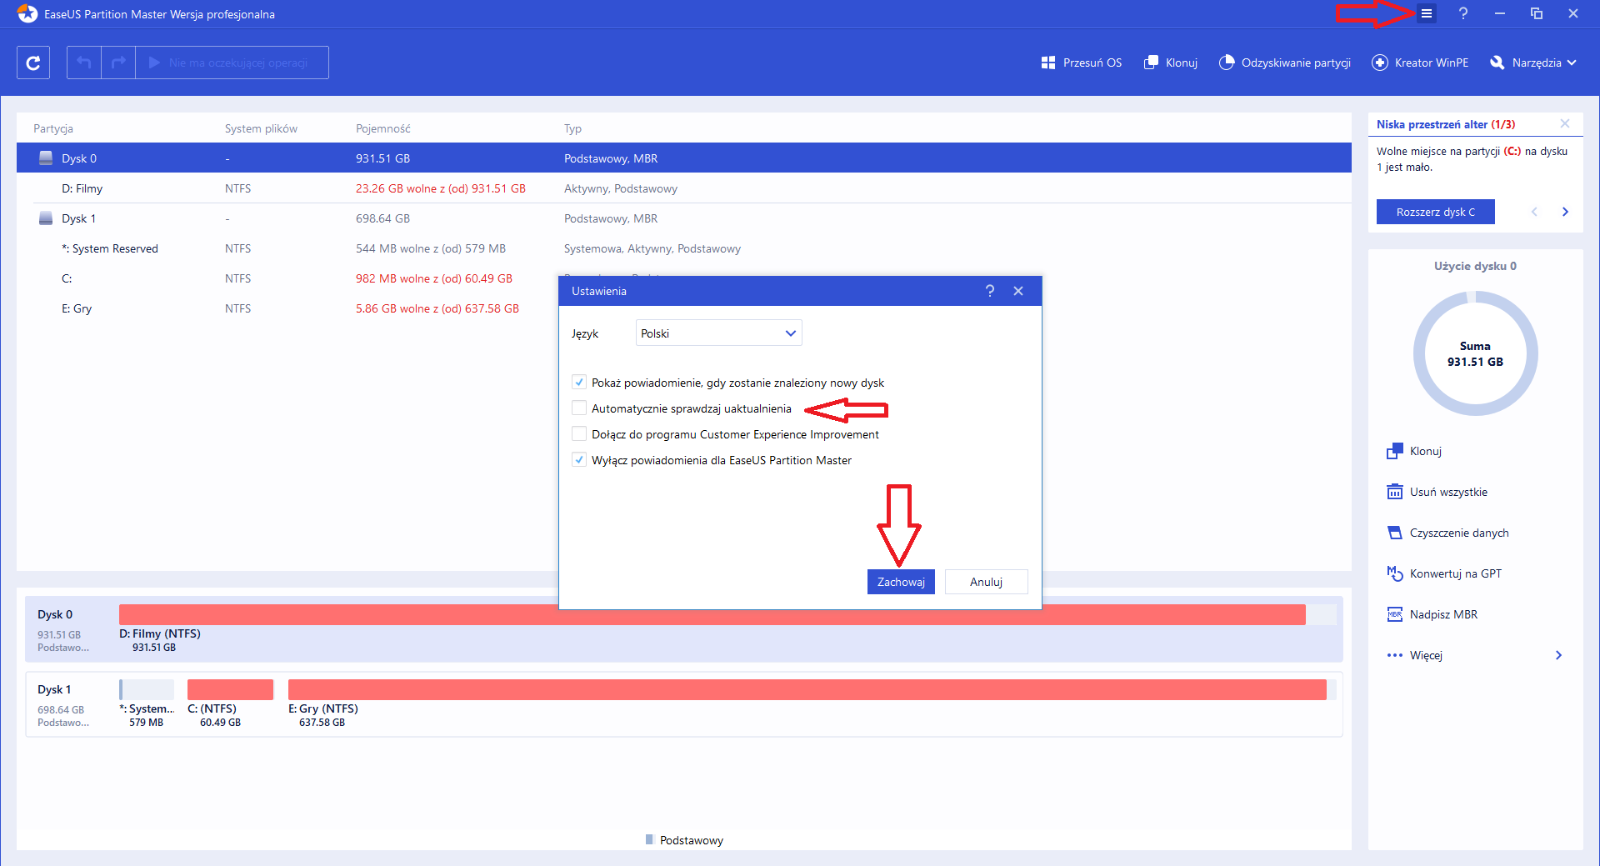Redo the operation arrow

118,63
